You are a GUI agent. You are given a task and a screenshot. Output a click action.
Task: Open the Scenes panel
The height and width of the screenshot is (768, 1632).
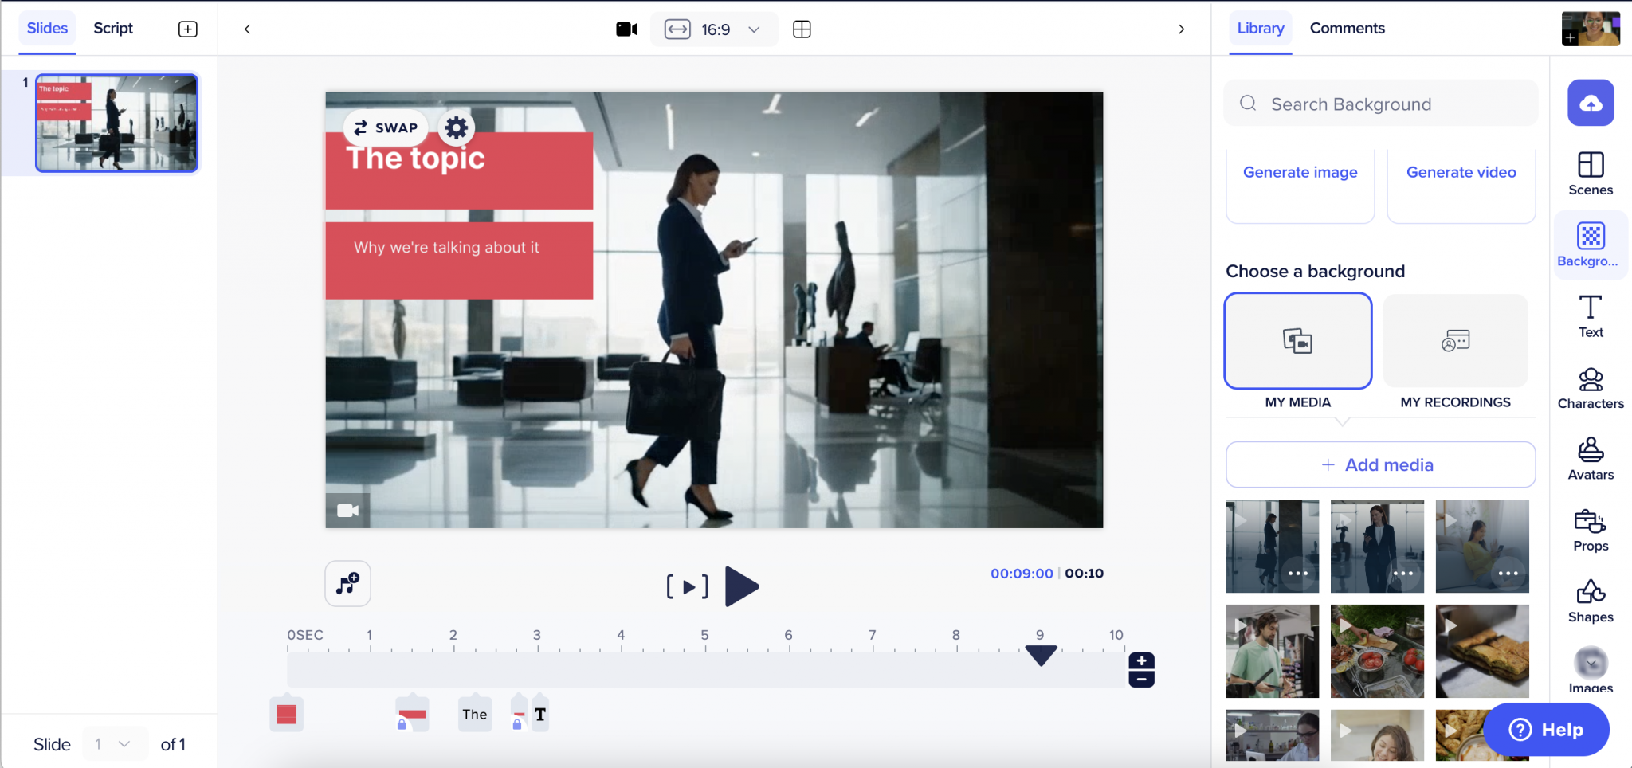(1590, 173)
